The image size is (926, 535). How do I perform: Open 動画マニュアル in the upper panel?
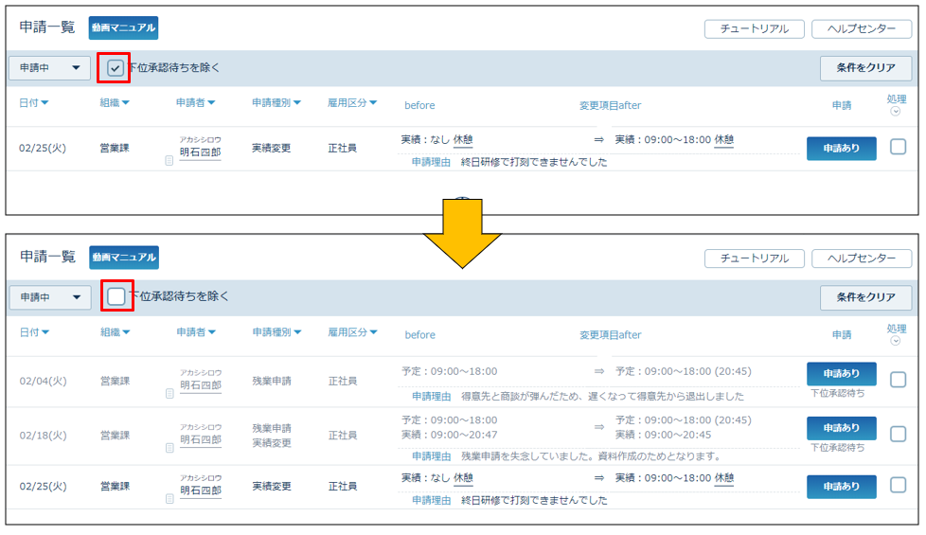coord(123,27)
